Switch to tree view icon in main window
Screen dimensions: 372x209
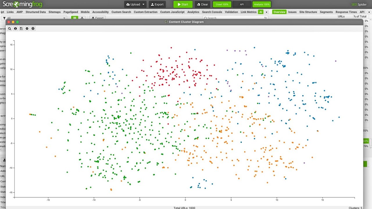pyautogui.click(x=82, y=18)
